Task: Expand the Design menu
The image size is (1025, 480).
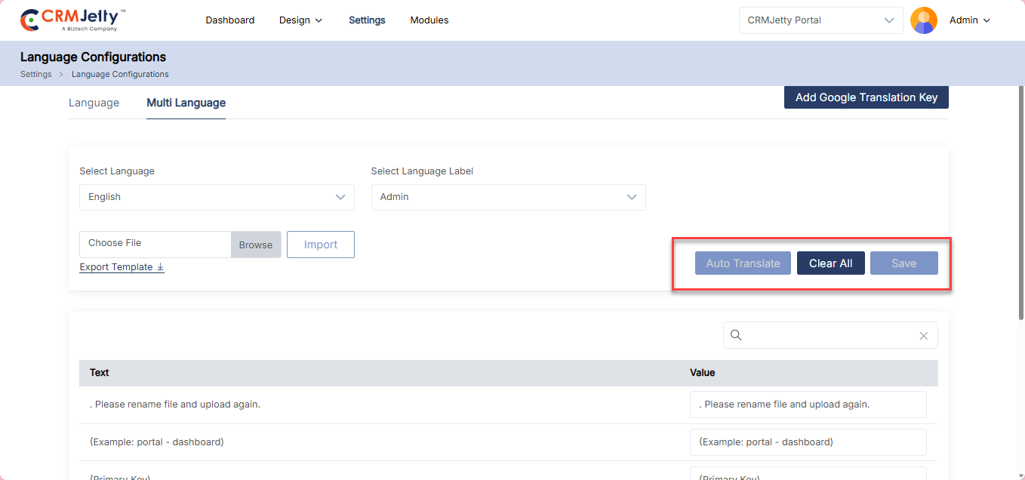Action: tap(300, 20)
